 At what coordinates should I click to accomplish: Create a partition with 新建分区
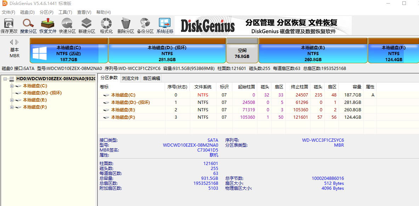86,26
